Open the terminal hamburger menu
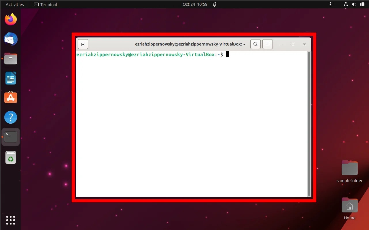 point(267,44)
